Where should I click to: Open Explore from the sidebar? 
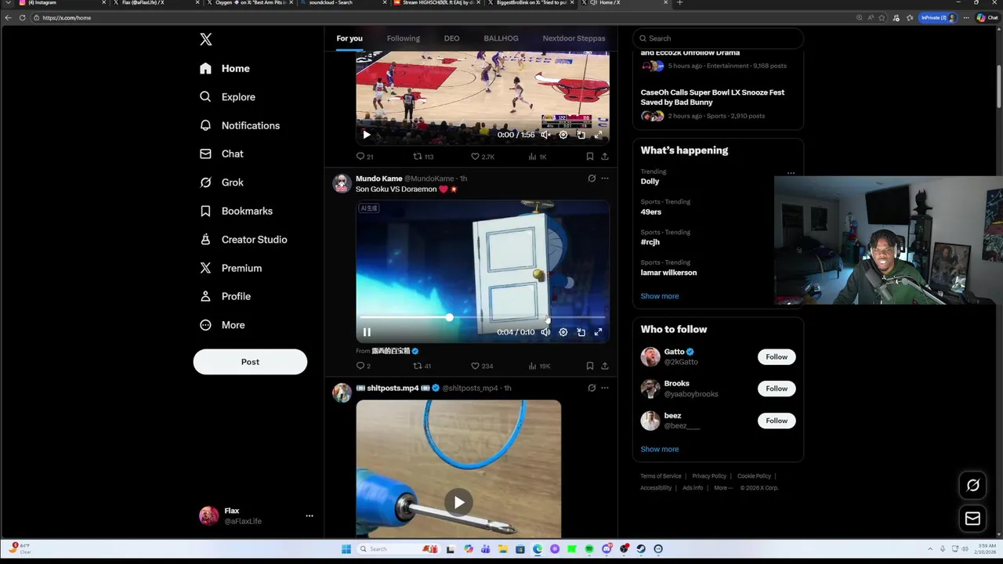(x=227, y=97)
